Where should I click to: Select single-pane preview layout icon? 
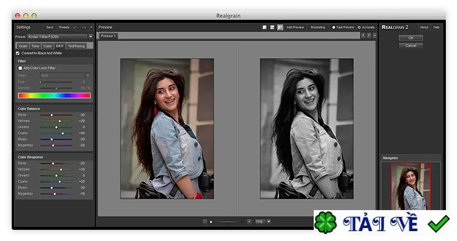[264, 27]
